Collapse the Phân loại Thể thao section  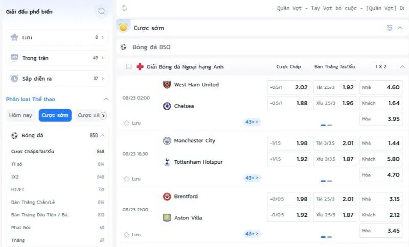point(106,99)
